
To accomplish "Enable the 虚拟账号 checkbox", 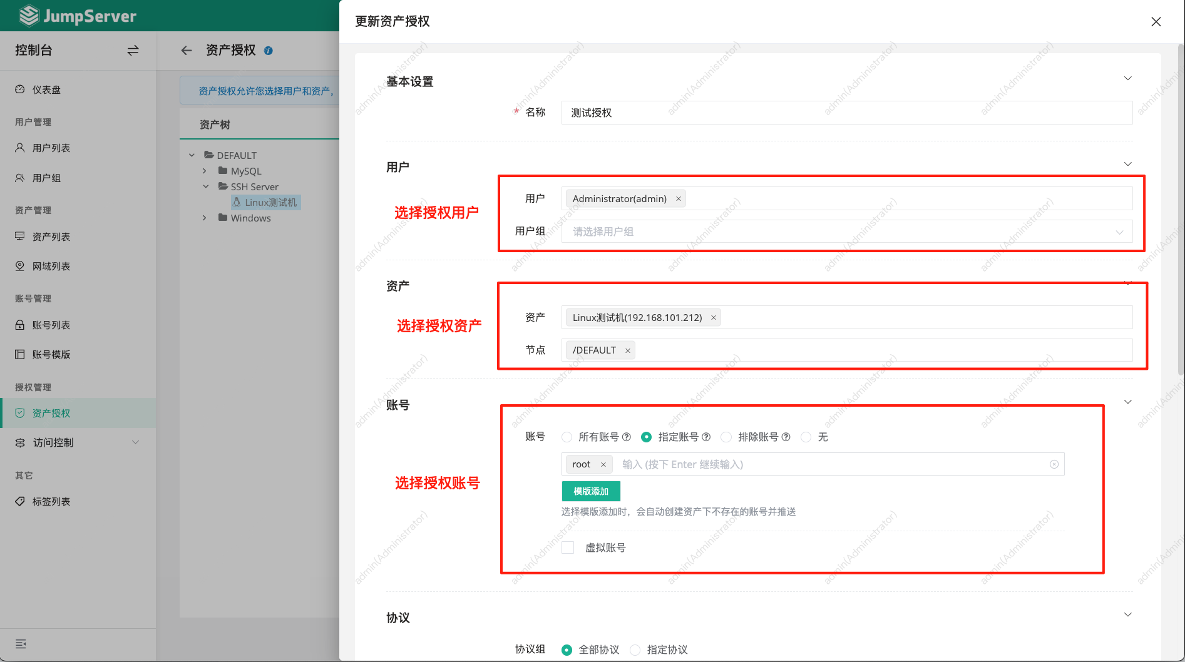I will coord(567,547).
